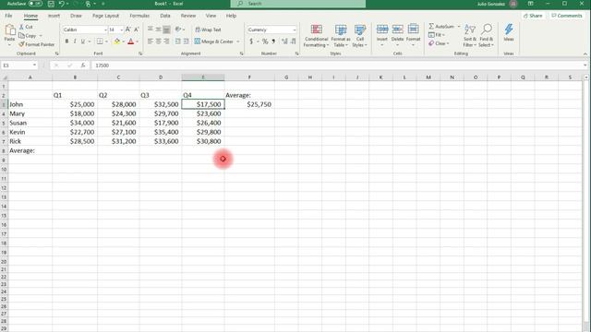Collapse the ribbon with chevron
591x332 pixels.
[585, 53]
